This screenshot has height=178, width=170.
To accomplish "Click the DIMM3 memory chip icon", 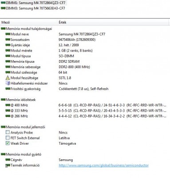I will pyautogui.click(x=3, y=8).
